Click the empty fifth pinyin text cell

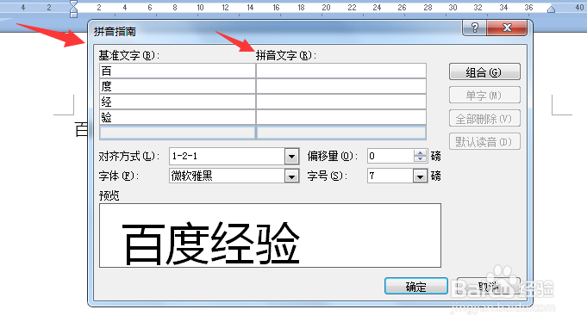(x=341, y=133)
